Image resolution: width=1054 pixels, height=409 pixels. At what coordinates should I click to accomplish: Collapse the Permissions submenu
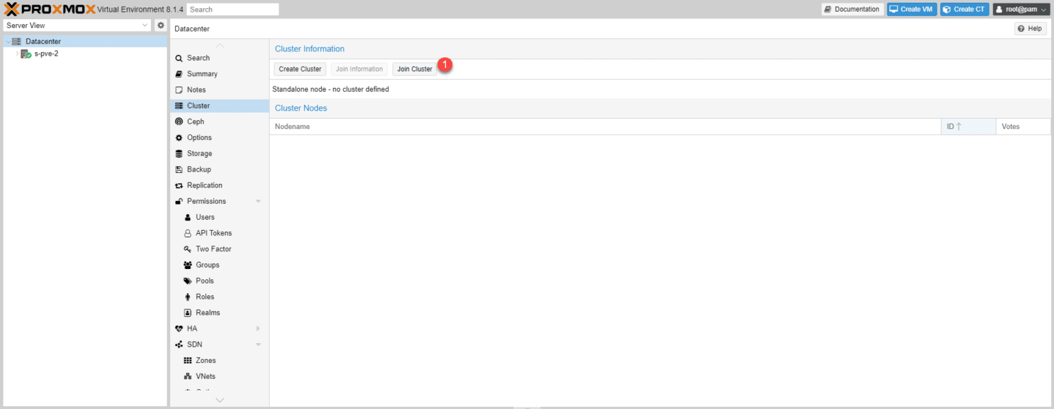tap(259, 202)
